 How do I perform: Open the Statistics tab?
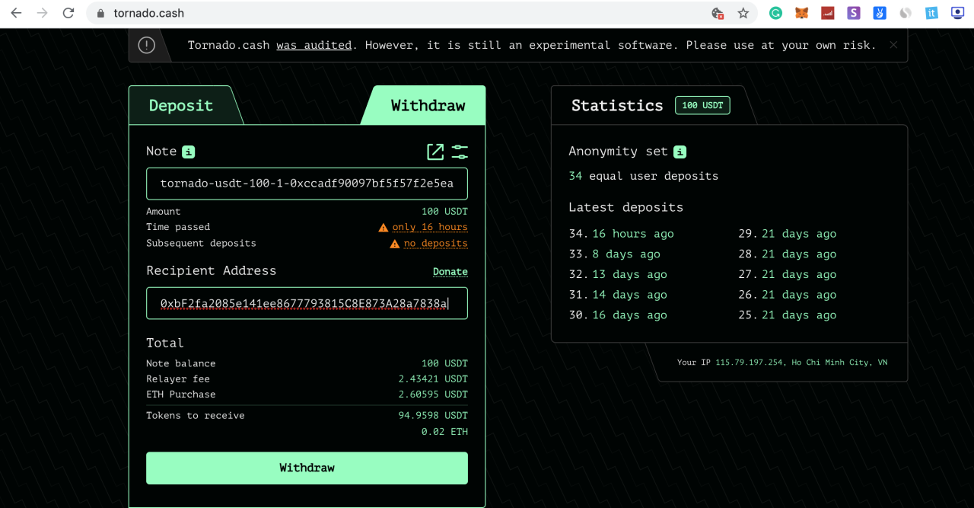pos(617,106)
